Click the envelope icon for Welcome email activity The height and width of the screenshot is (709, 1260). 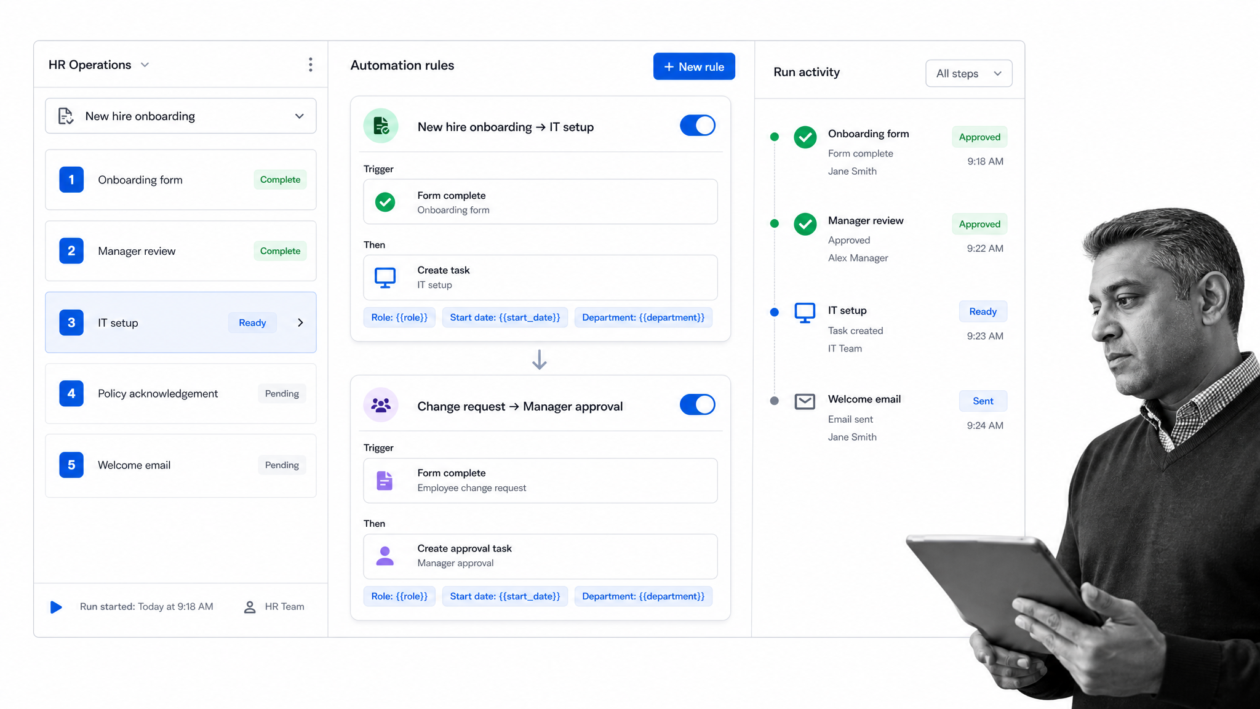point(805,401)
